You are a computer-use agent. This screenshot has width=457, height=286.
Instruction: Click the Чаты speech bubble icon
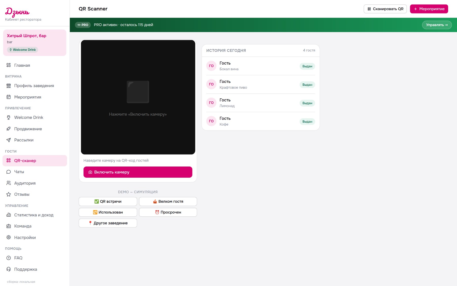[9, 172]
